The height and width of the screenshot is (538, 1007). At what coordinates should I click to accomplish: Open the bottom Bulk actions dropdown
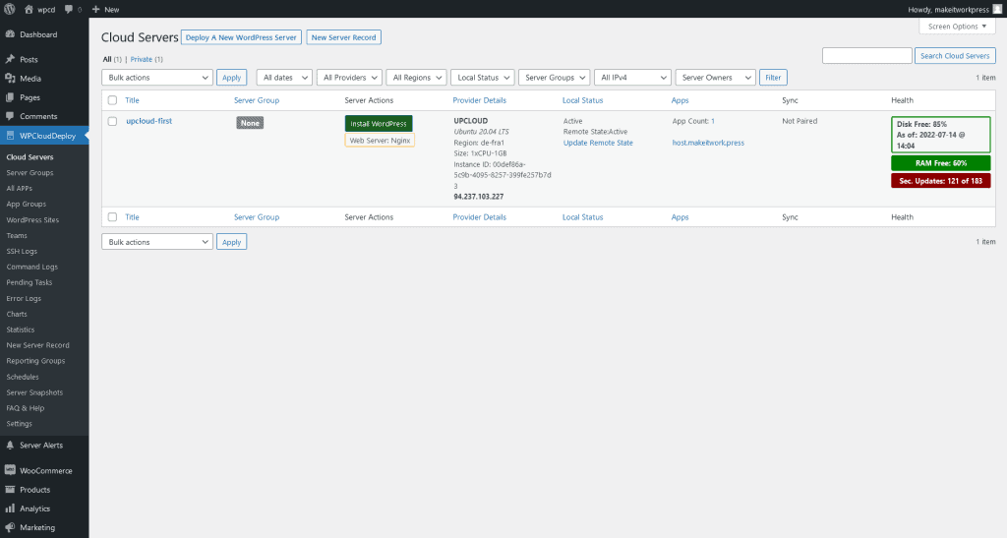157,242
